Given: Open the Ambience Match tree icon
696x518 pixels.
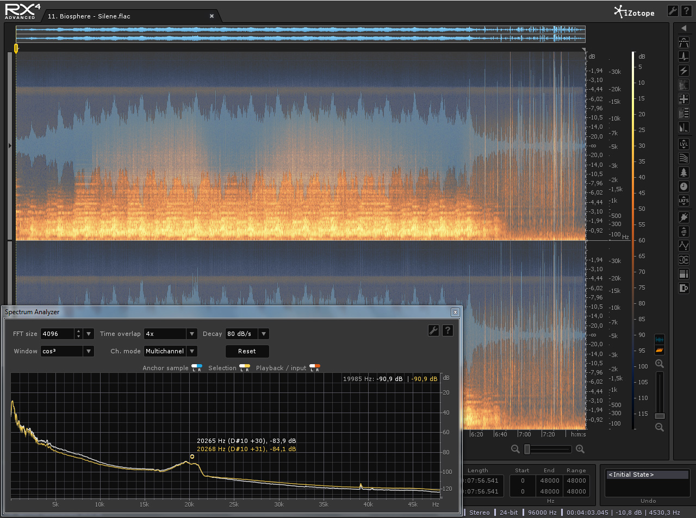Looking at the screenshot, I should coord(683,172).
